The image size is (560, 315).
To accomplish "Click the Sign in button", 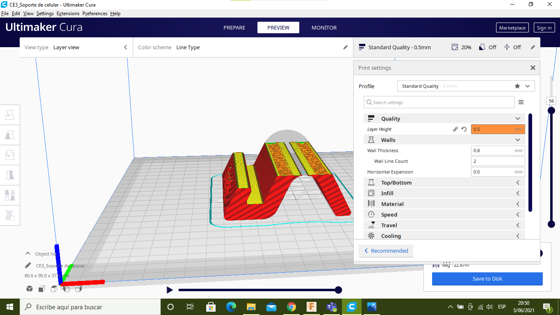I will 544,28.
